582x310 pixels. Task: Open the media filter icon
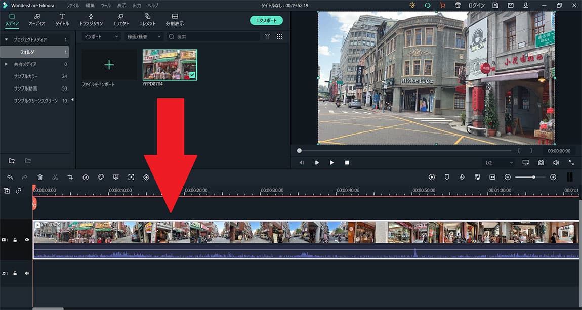click(267, 37)
